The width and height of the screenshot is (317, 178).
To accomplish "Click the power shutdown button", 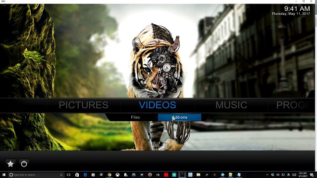I will click(24, 164).
